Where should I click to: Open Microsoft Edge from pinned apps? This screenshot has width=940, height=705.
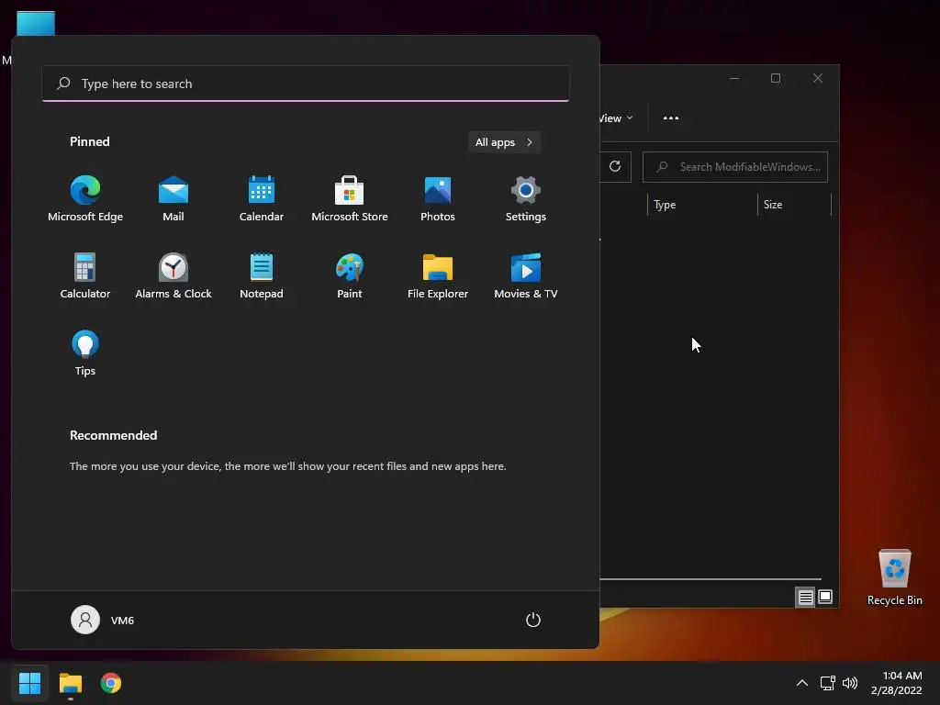point(85,199)
